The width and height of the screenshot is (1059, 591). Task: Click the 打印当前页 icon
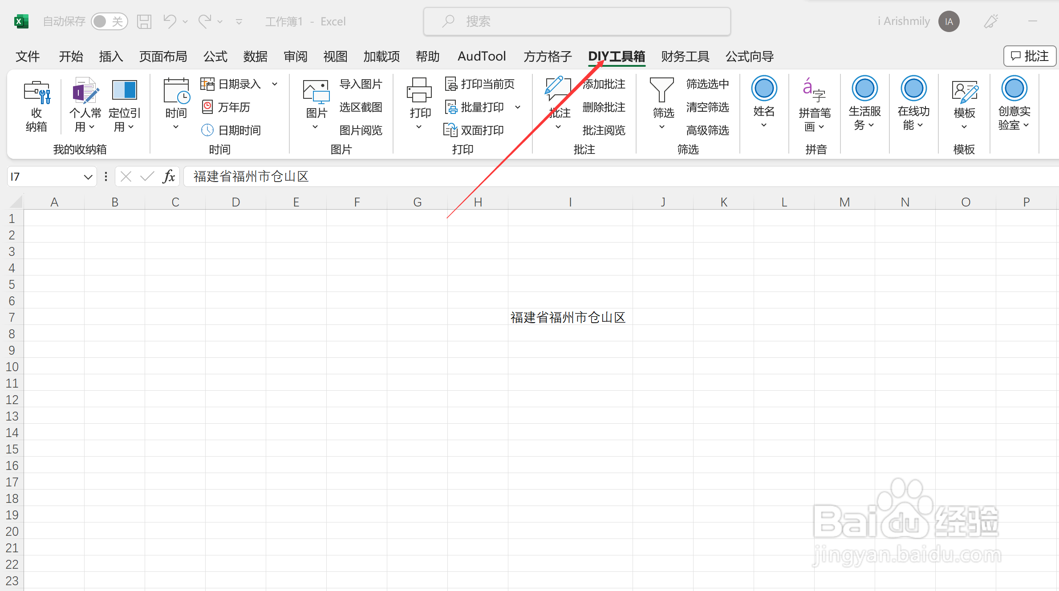(x=451, y=84)
